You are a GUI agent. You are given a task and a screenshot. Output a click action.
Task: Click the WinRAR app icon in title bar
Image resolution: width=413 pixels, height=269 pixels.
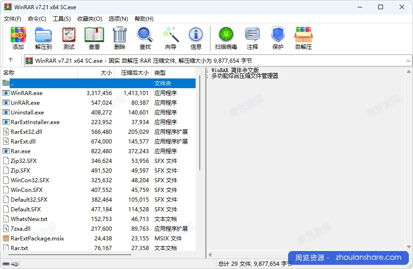[8, 7]
